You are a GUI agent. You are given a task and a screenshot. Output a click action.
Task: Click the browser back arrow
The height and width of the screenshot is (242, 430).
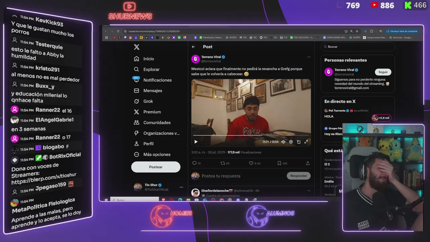point(106,31)
